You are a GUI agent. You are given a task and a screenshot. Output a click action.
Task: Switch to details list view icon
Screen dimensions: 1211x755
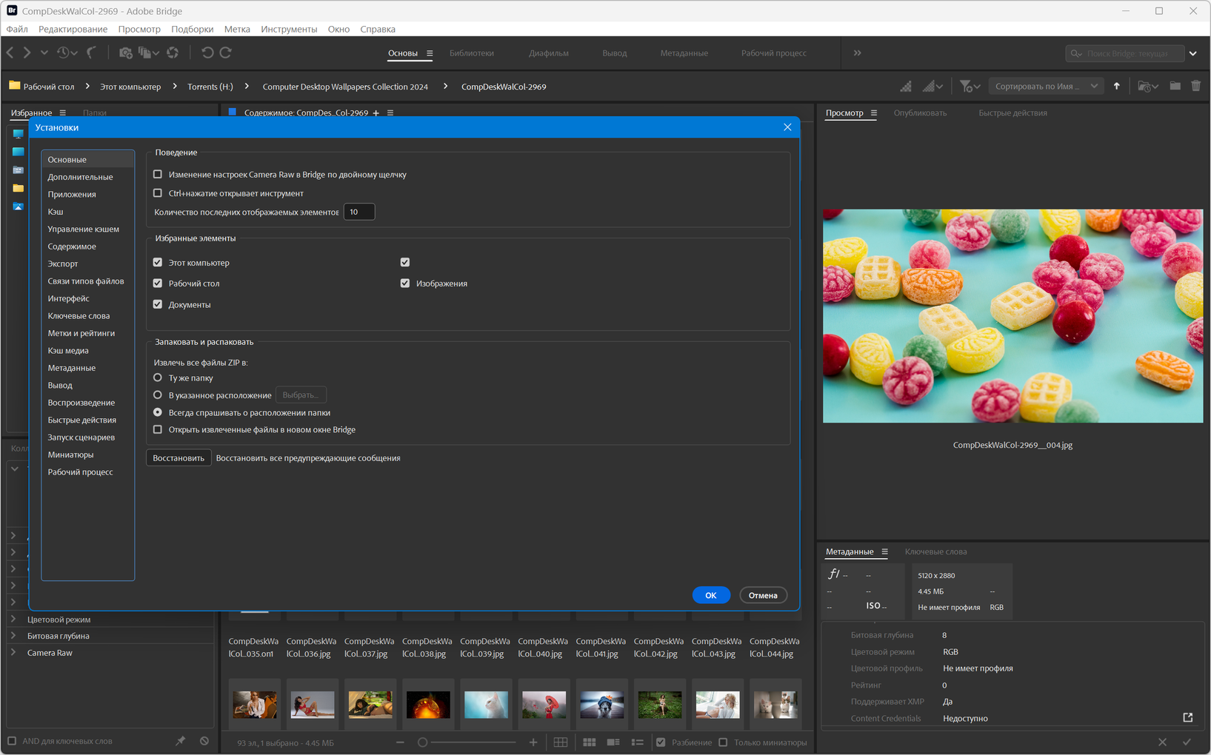(613, 742)
